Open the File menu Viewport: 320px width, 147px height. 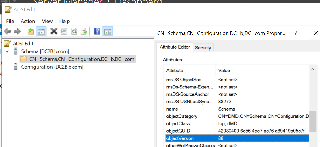[10, 21]
